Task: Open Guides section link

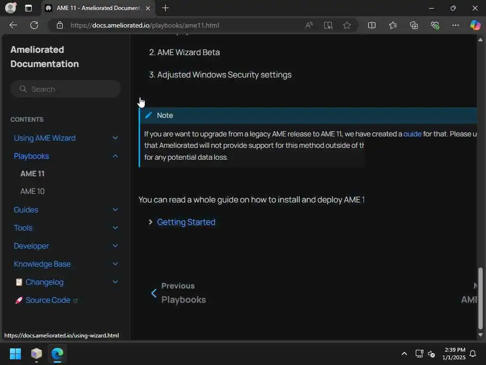Action: pyautogui.click(x=26, y=210)
